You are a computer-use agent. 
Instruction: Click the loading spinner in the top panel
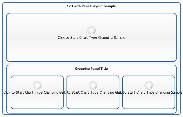(92, 30)
